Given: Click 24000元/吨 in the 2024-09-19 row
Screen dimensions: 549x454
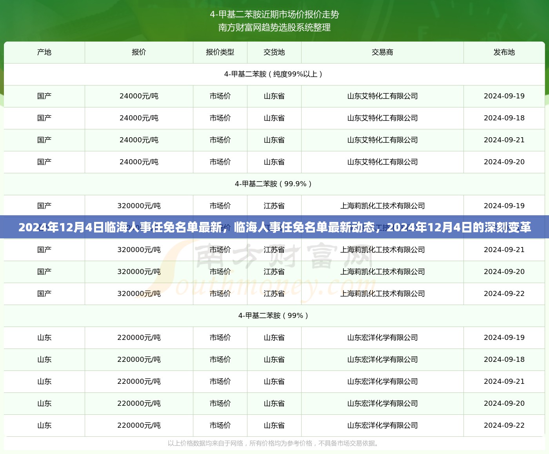Looking at the screenshot, I should click(139, 96).
